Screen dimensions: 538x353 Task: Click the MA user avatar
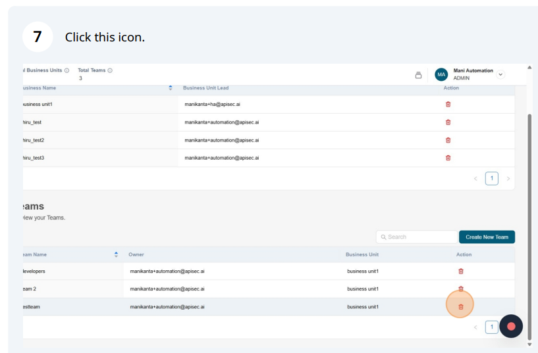[x=441, y=75]
